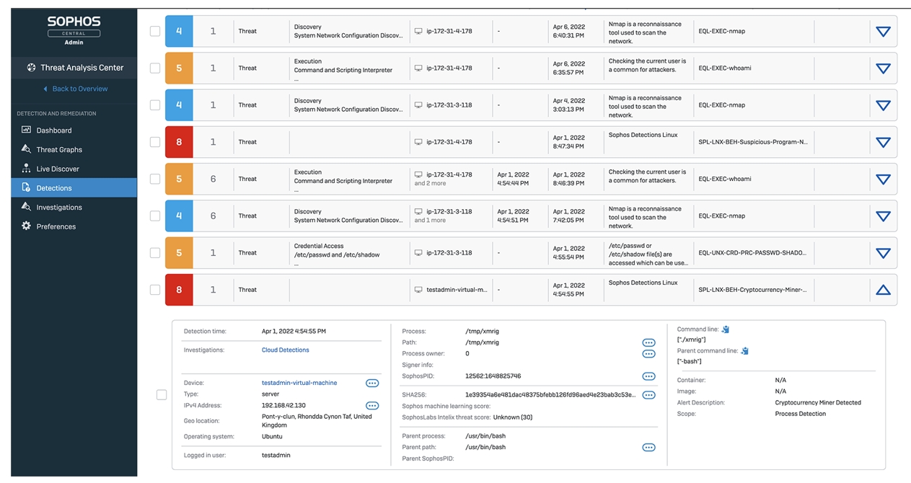Click the Logged in user value testadmin
The image size is (911, 483).
click(276, 456)
